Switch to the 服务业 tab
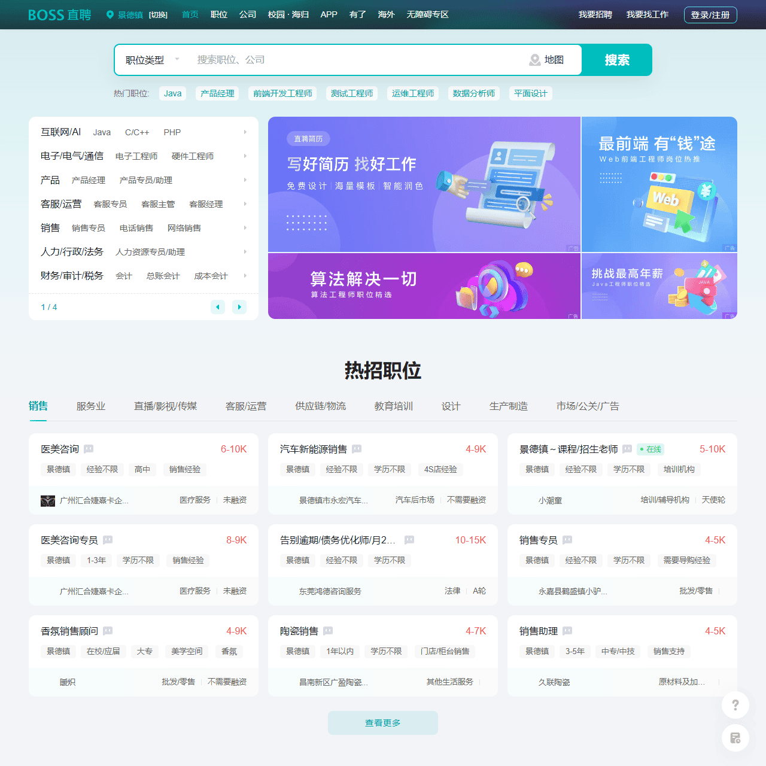 (91, 406)
